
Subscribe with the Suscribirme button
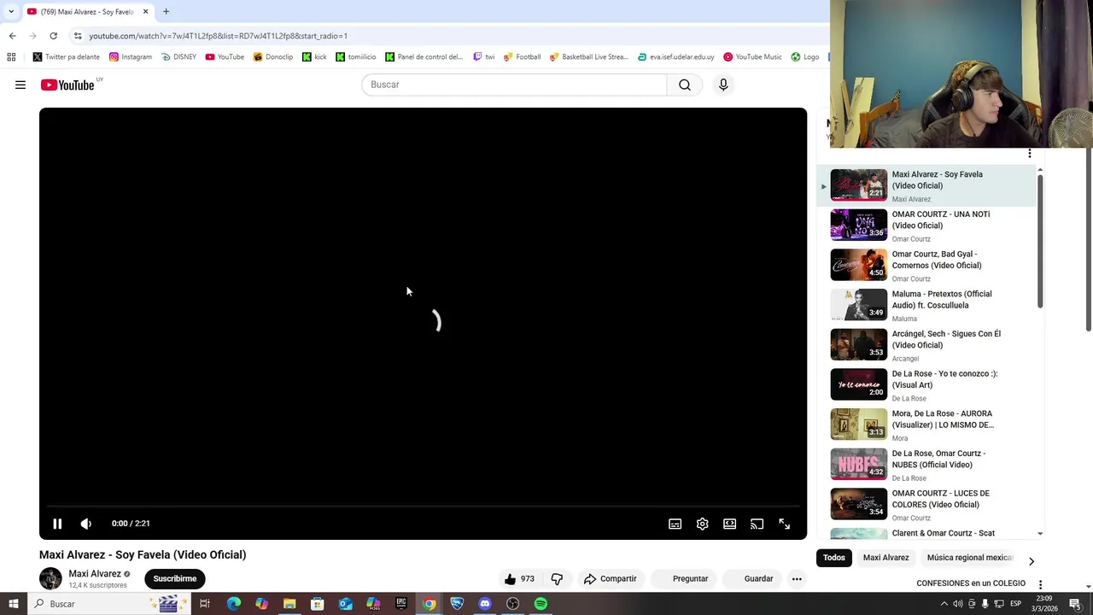(175, 578)
